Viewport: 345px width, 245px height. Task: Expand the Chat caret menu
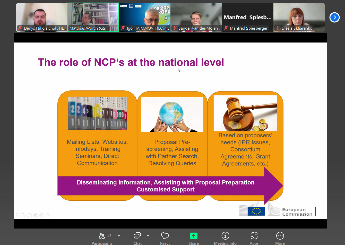pyautogui.click(x=148, y=235)
